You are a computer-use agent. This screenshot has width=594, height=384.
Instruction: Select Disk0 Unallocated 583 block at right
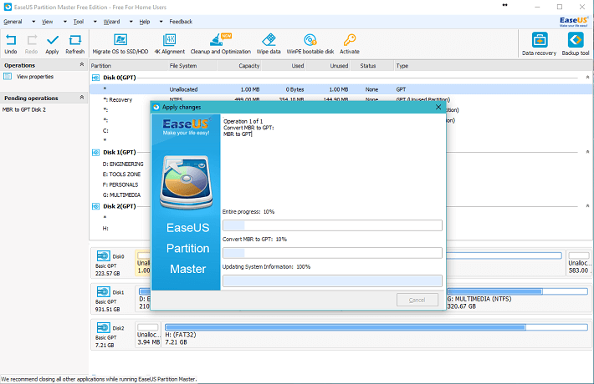pos(578,262)
